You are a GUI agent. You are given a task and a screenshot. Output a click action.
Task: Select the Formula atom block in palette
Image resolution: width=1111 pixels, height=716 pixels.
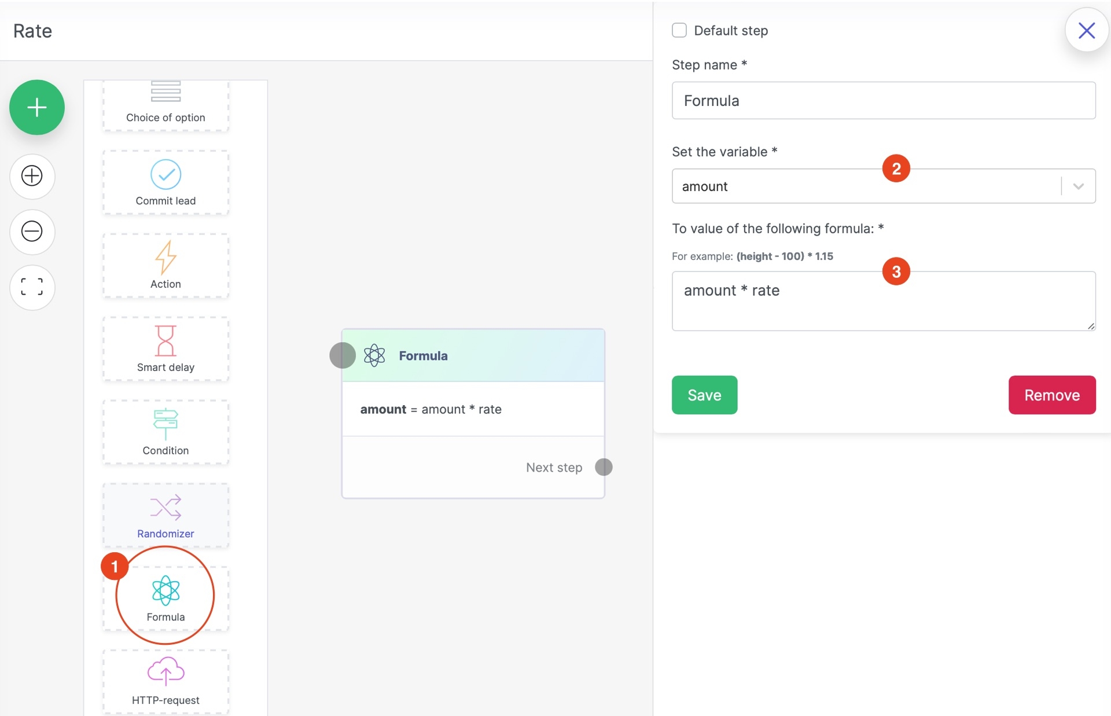[x=165, y=598]
